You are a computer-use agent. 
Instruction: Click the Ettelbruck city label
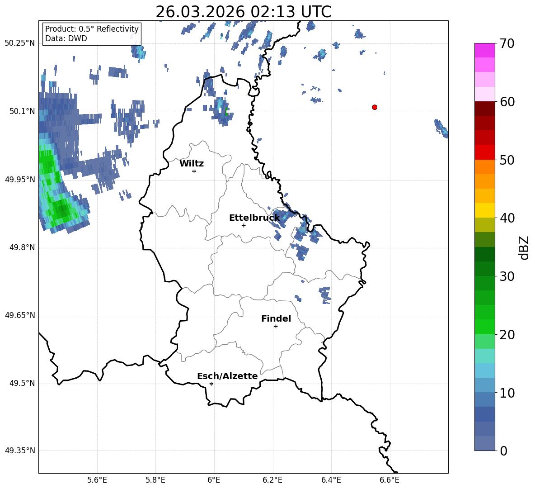click(254, 218)
